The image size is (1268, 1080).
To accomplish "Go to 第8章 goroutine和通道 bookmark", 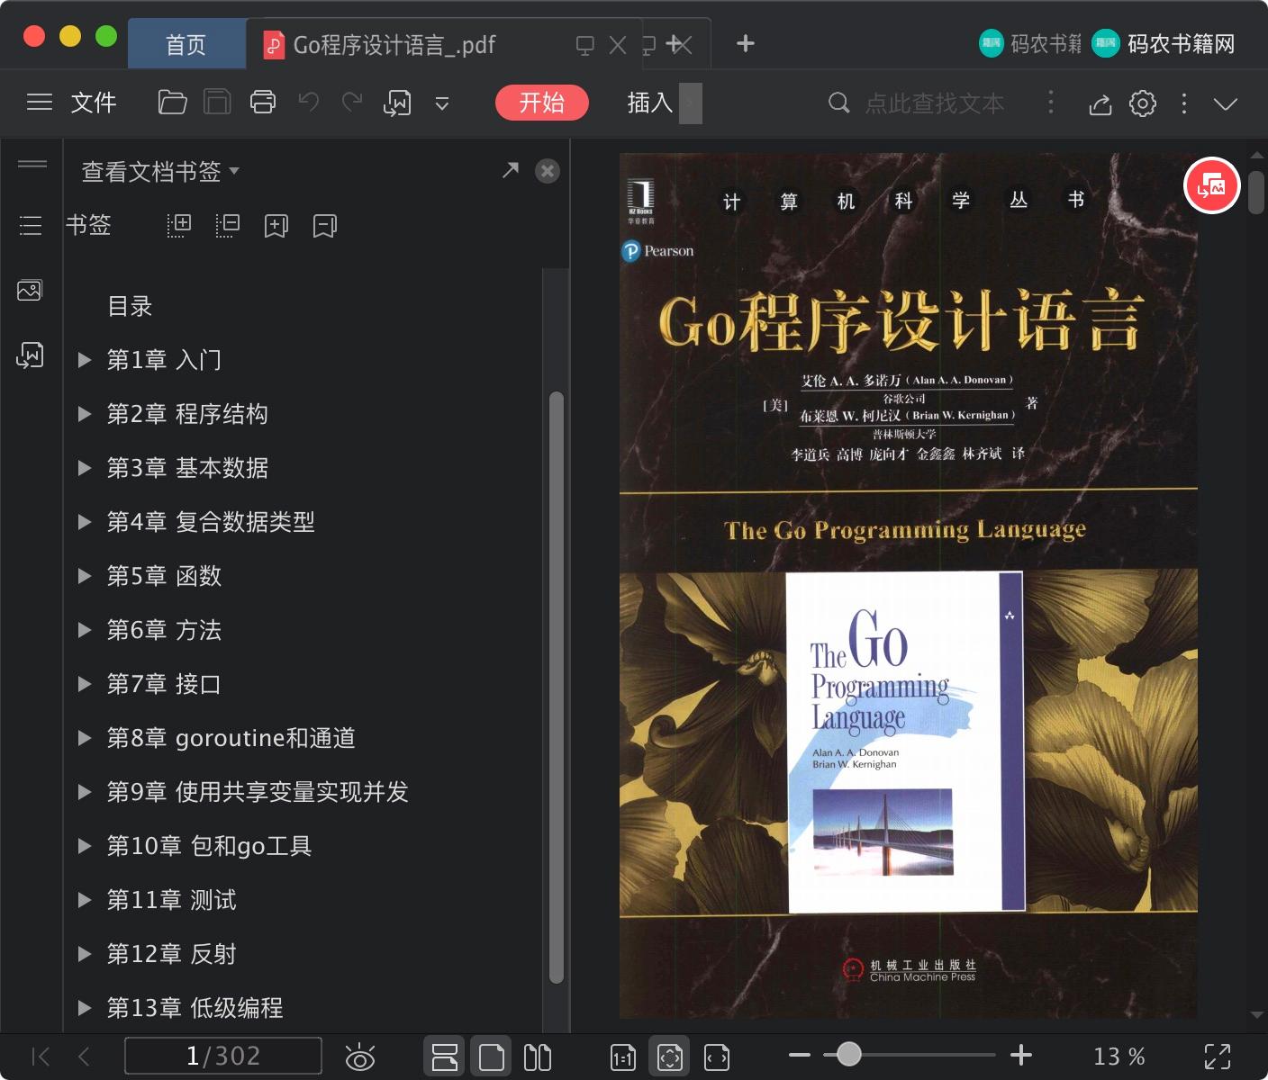I will coord(231,738).
